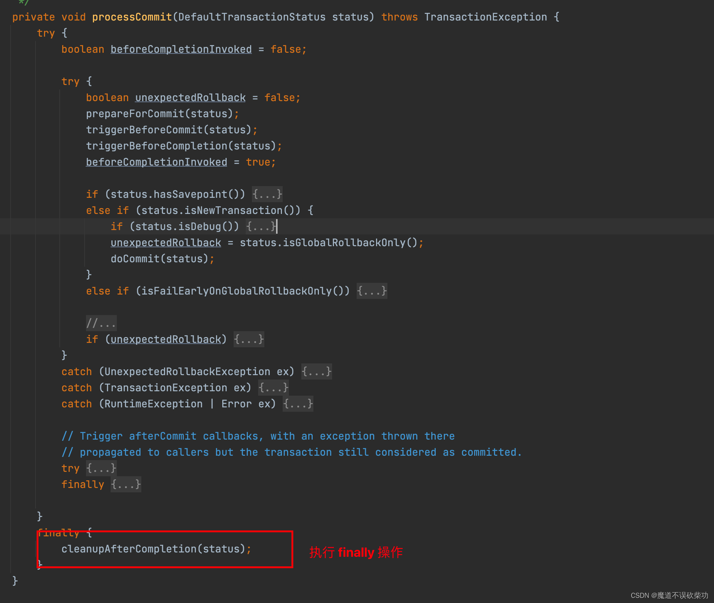714x603 pixels.
Task: Click the processCommit method name
Action: click(132, 17)
